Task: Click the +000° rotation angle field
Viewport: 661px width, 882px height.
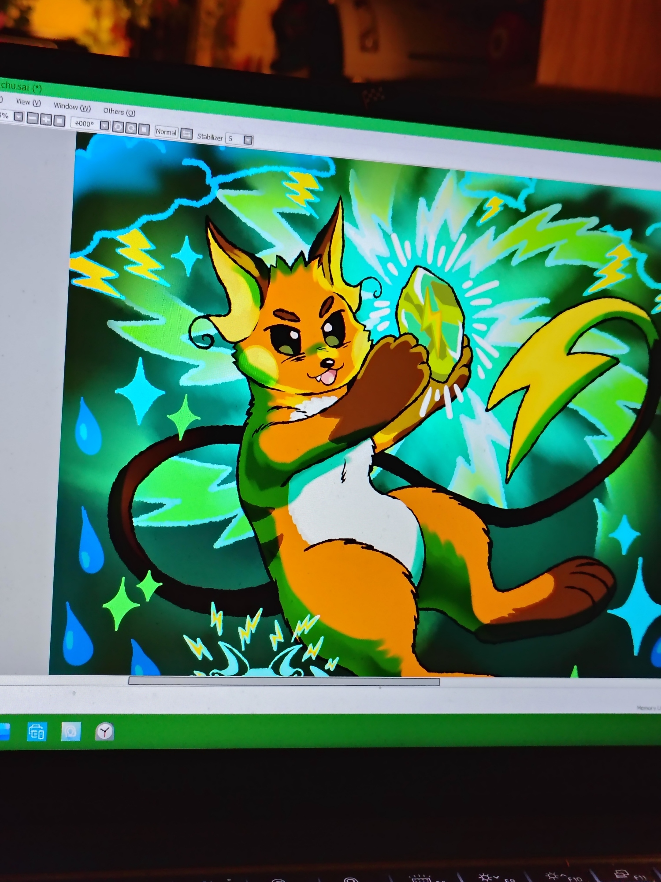Action: [85, 123]
